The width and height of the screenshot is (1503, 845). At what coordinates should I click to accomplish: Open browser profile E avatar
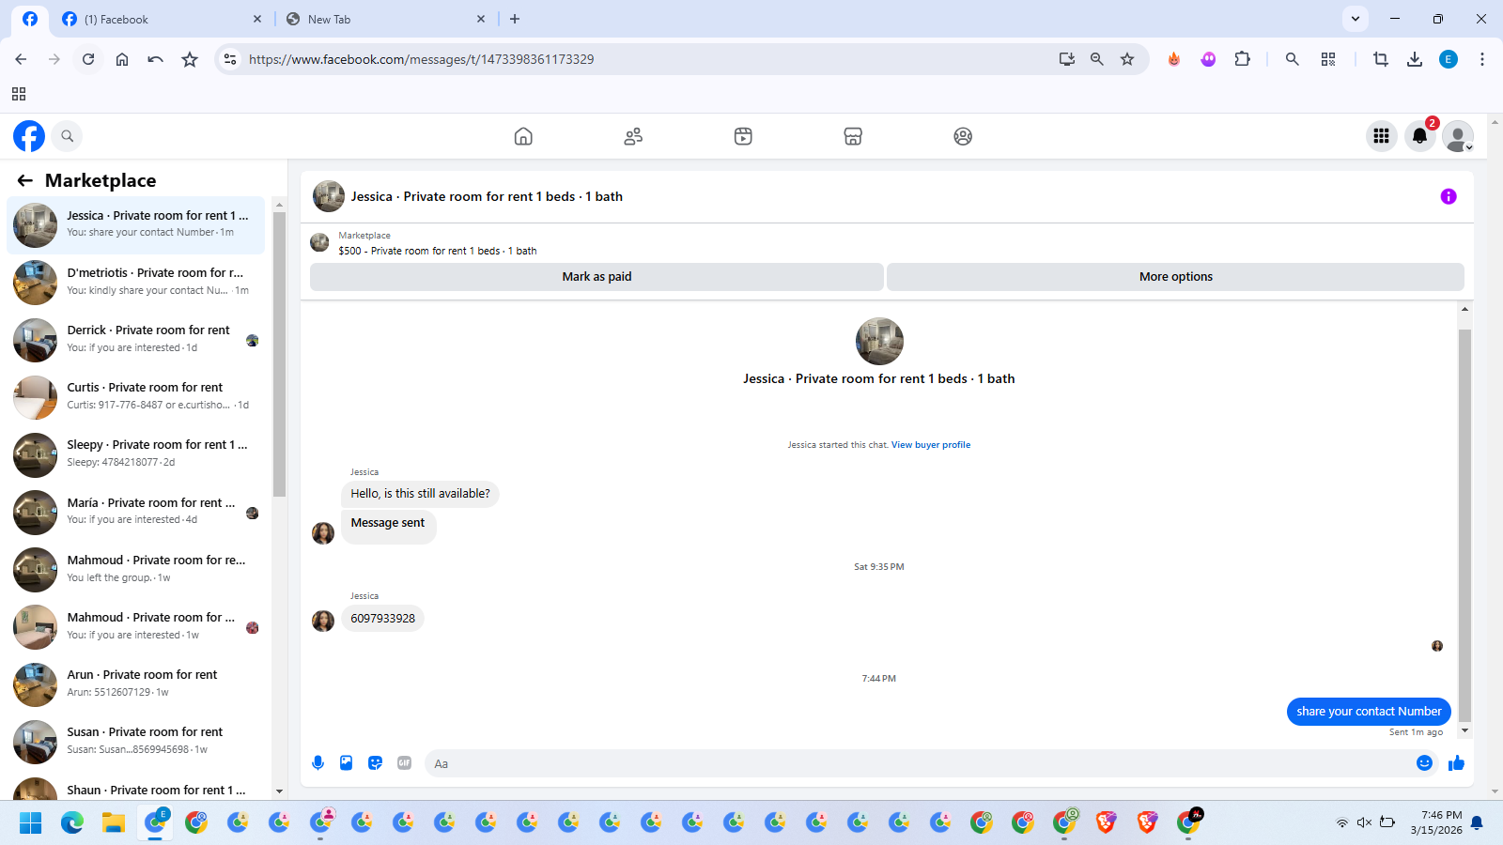pos(1449,59)
